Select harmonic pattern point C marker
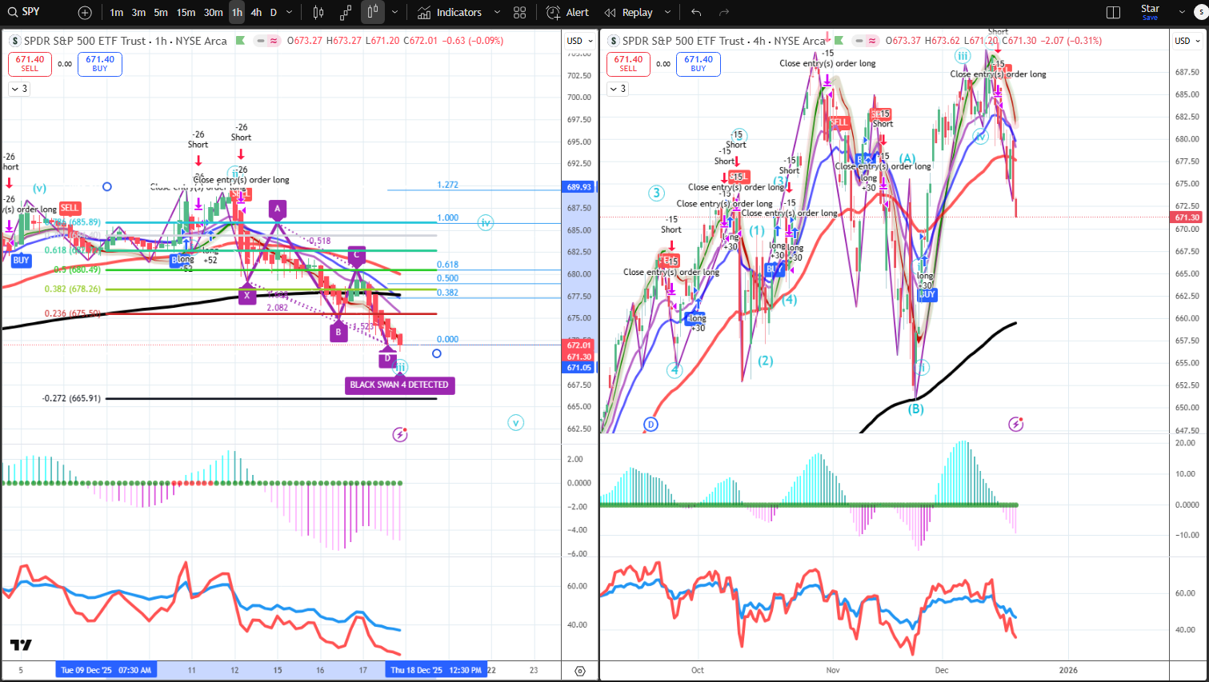 (357, 256)
